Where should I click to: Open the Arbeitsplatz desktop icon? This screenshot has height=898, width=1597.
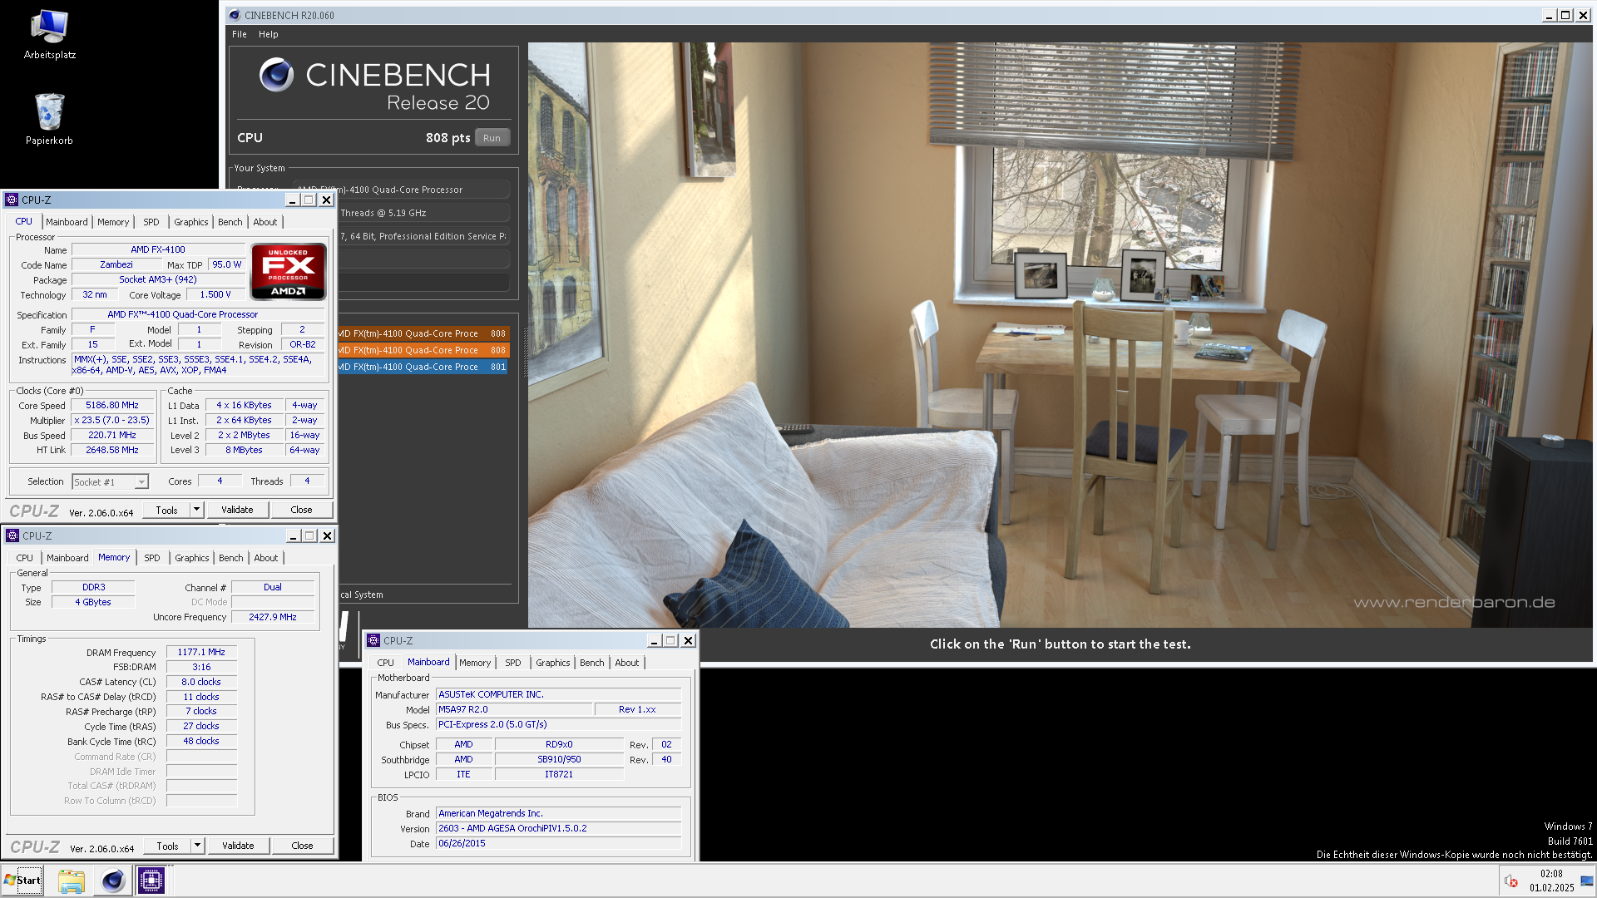[49, 35]
